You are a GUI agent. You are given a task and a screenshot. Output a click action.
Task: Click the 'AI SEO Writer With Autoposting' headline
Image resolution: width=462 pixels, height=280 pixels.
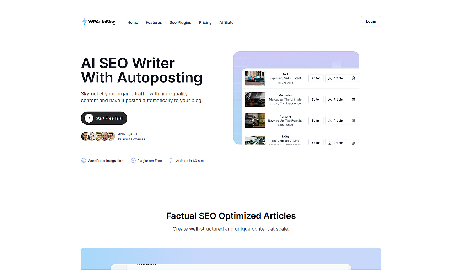[142, 70]
